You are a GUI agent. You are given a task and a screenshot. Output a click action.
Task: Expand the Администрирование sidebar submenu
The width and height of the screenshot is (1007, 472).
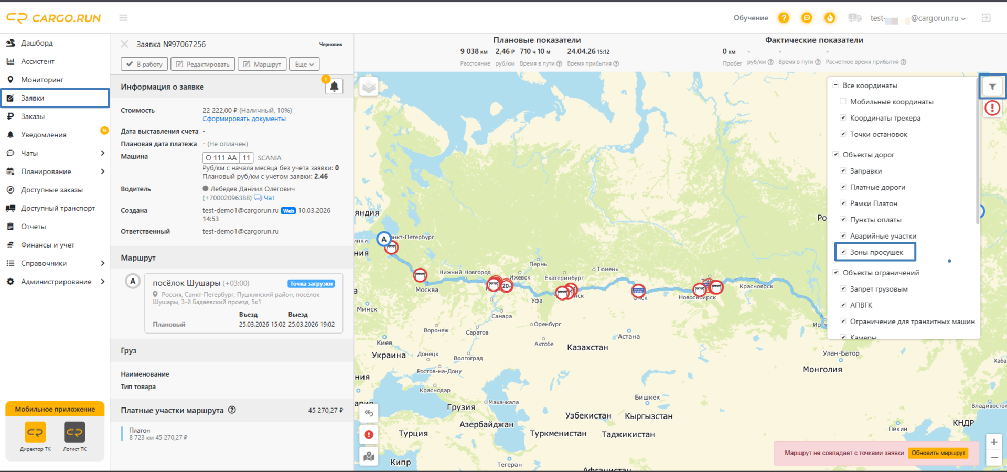[102, 282]
